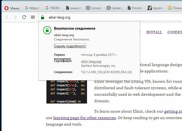Image resolution: width=182 pixels, height=131 pixels.
Task: Open the Google https:// bookmark
Action: [x=32, y=8]
